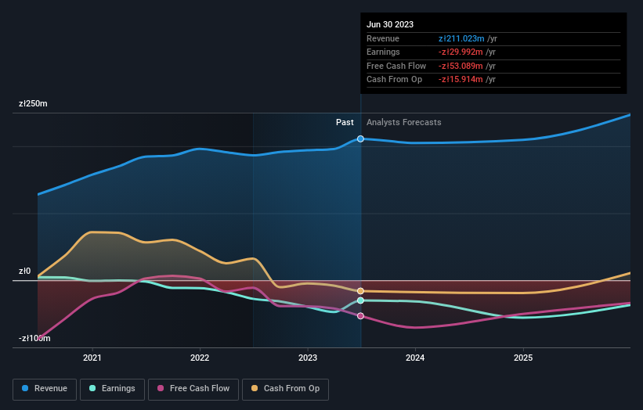
Task: Select the Earnings data point marker
Action: (x=360, y=300)
